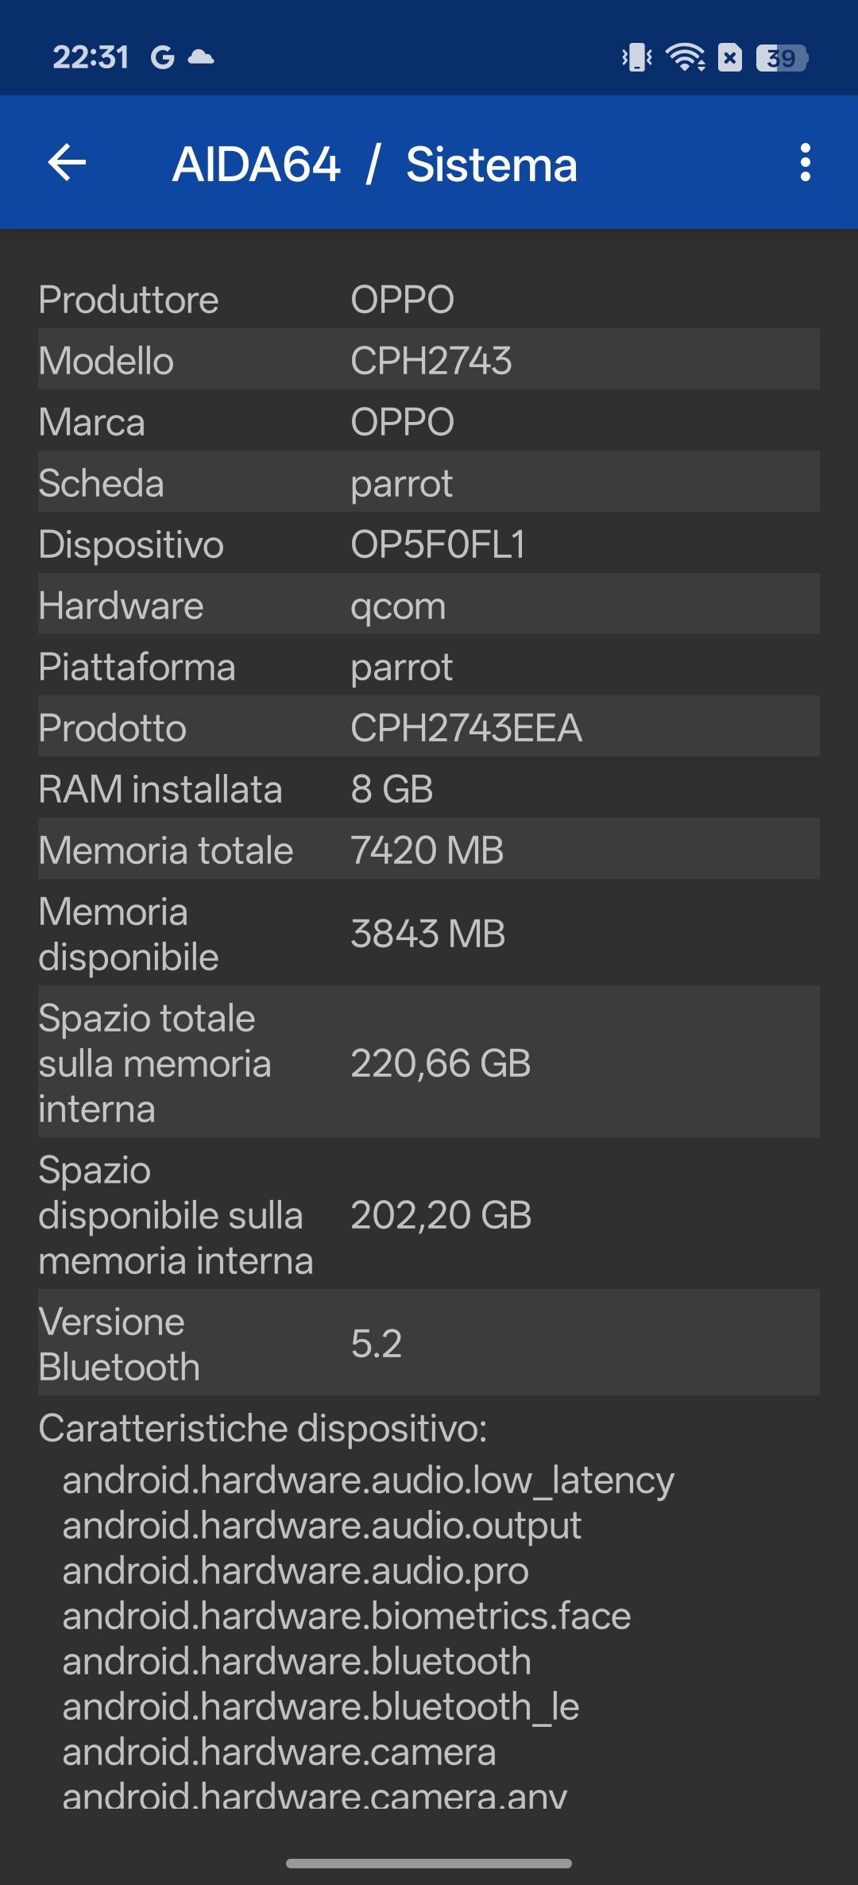The width and height of the screenshot is (858, 1885).
Task: Tap the Versione Bluetooth 5.2 row
Action: [x=429, y=1344]
